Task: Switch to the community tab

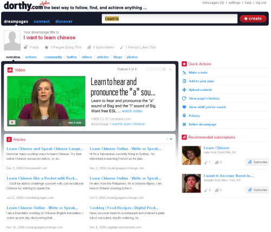Action: pos(53,57)
